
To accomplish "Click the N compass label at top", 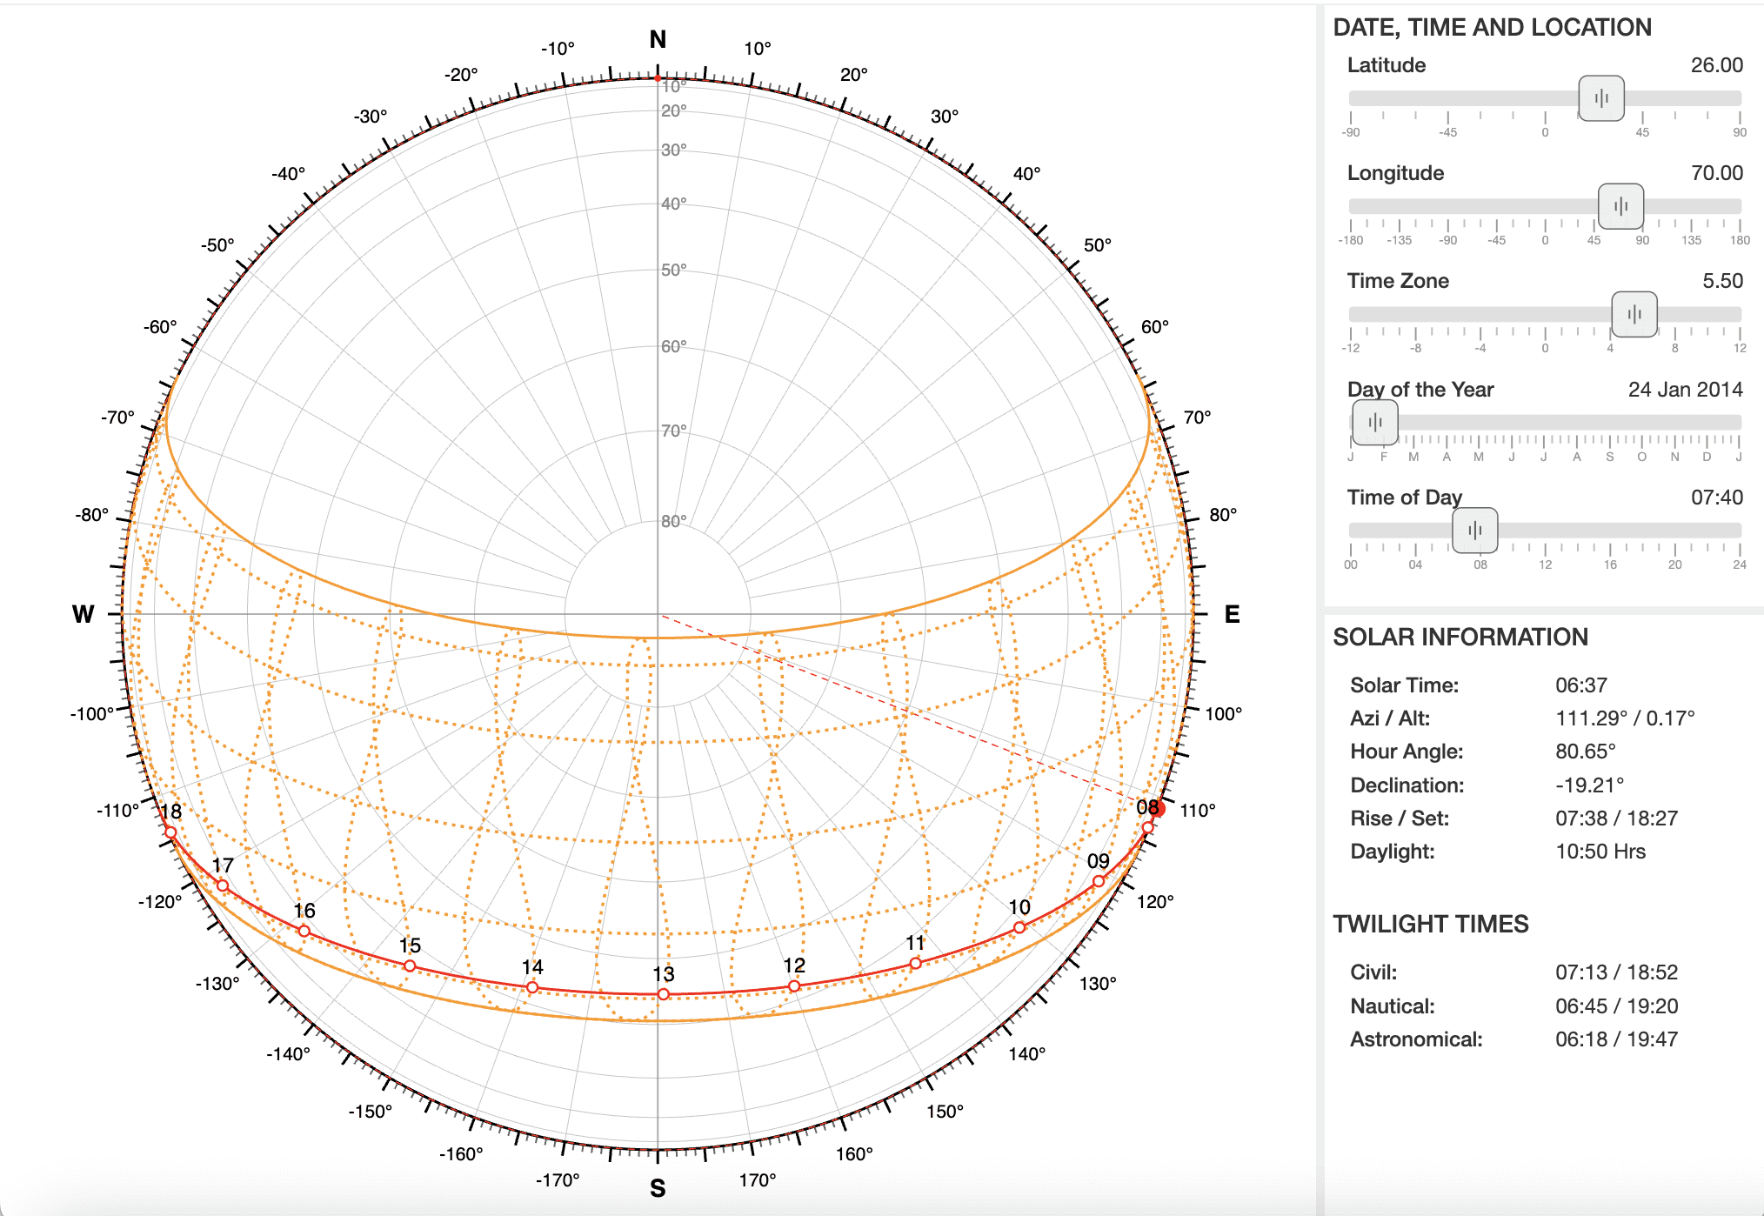I will (x=658, y=40).
